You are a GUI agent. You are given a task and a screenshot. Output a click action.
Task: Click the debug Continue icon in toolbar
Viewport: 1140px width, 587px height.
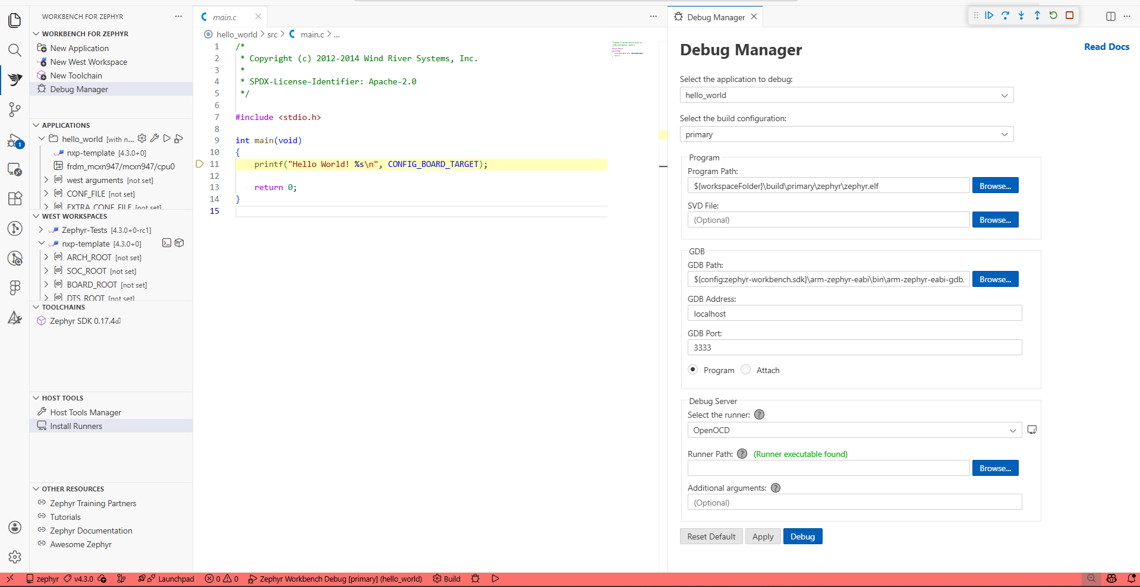click(x=989, y=15)
